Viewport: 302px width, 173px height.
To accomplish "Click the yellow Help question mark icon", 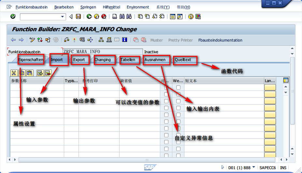I will [191, 17].
